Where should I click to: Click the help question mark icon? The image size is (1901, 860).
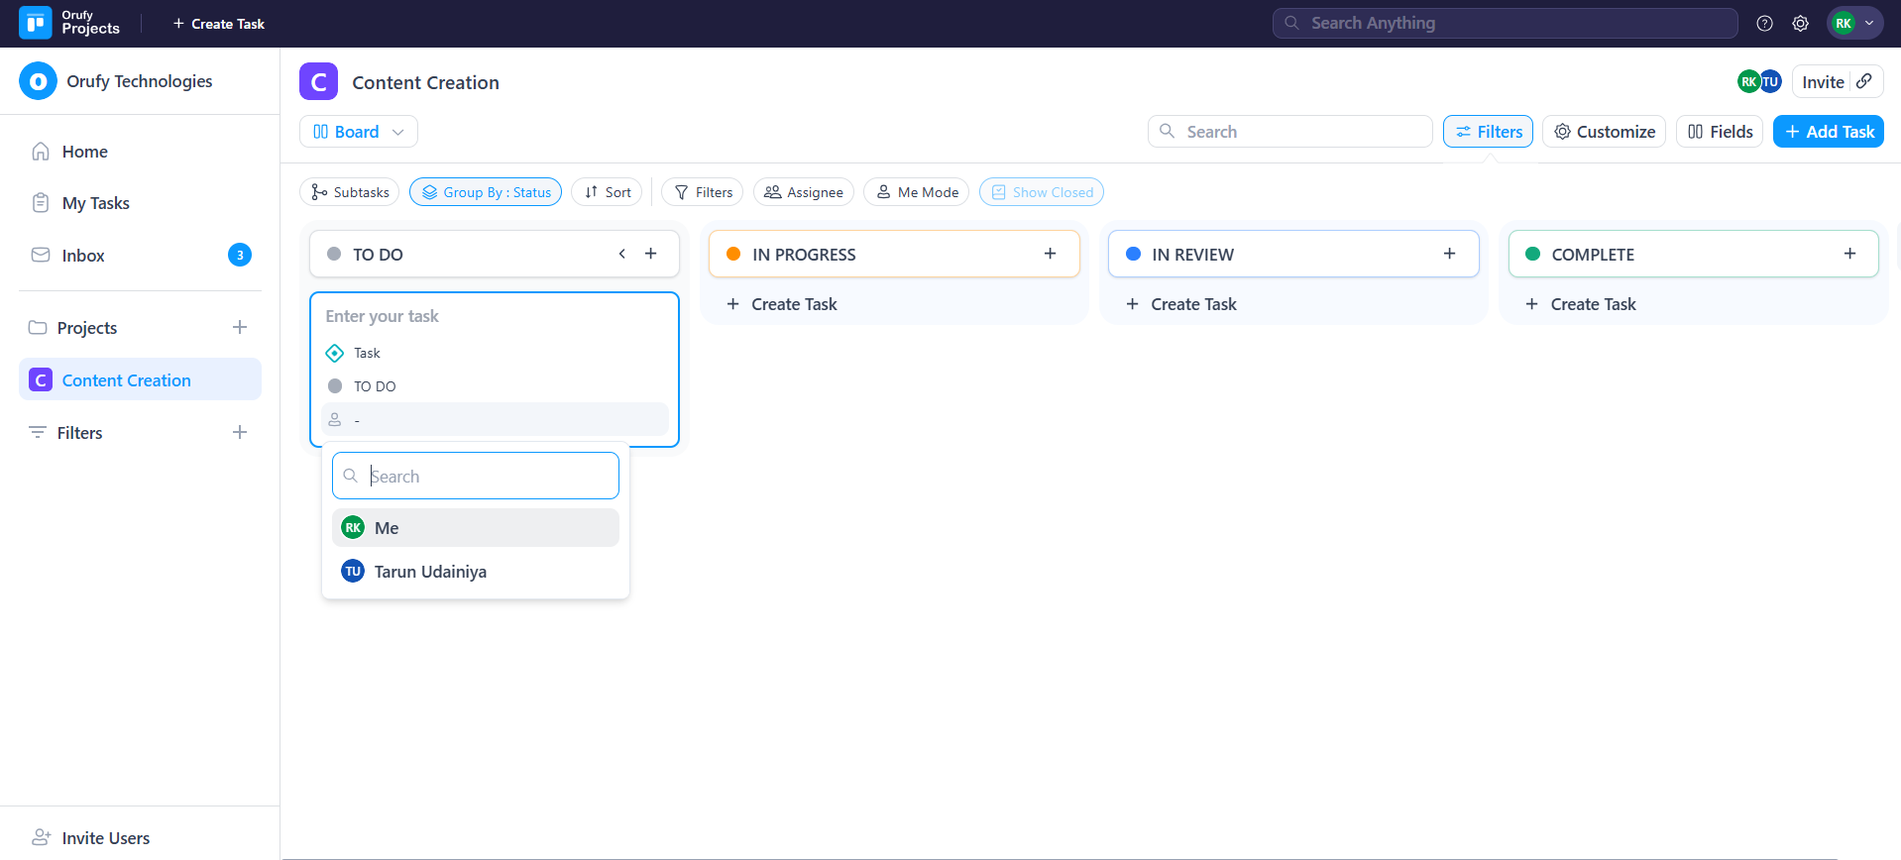point(1764,24)
